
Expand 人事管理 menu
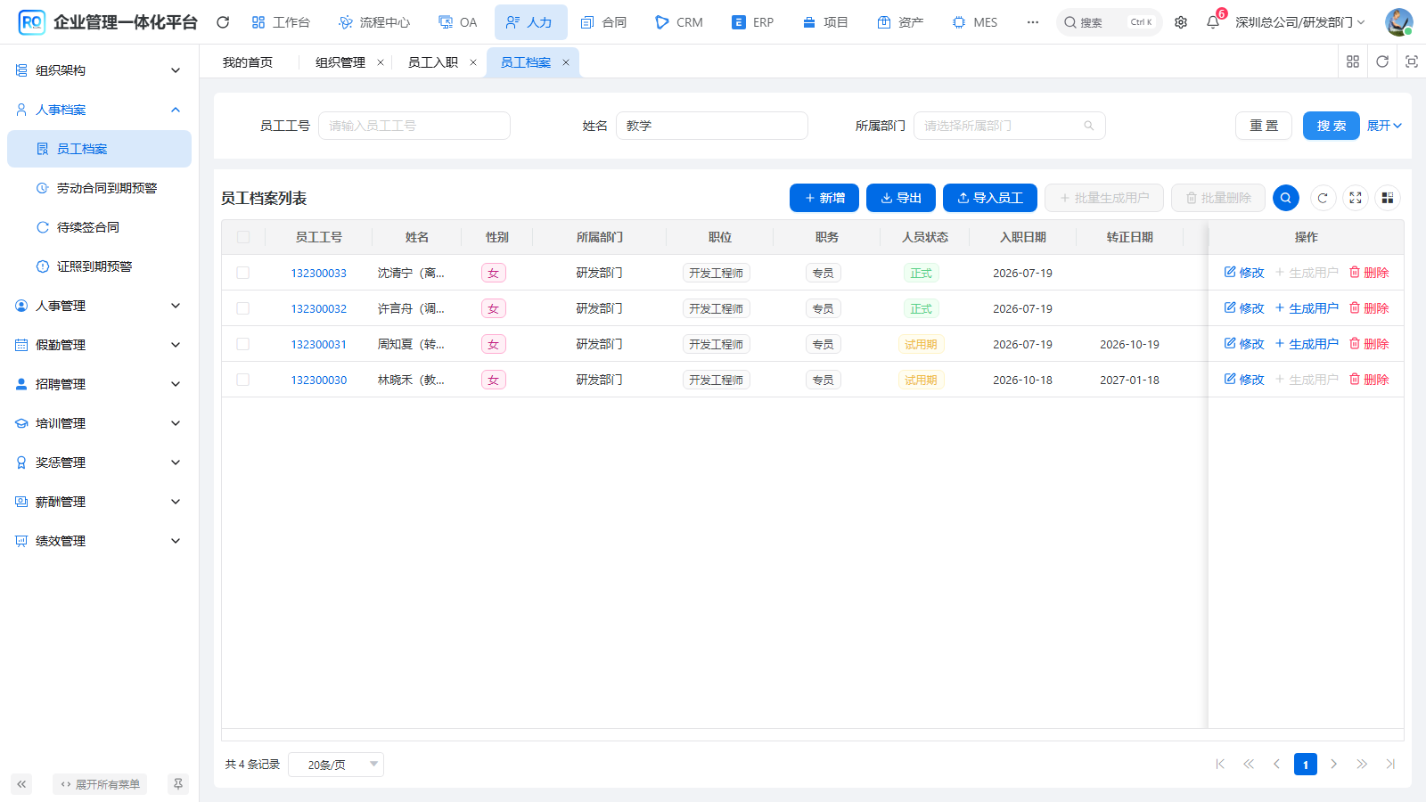pyautogui.click(x=99, y=306)
